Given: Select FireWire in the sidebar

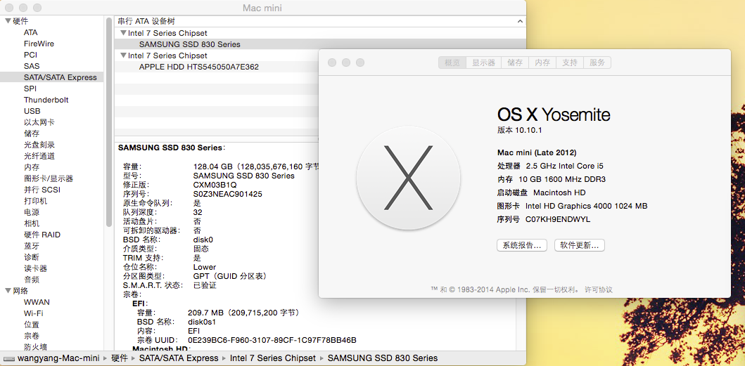Looking at the screenshot, I should [x=39, y=44].
